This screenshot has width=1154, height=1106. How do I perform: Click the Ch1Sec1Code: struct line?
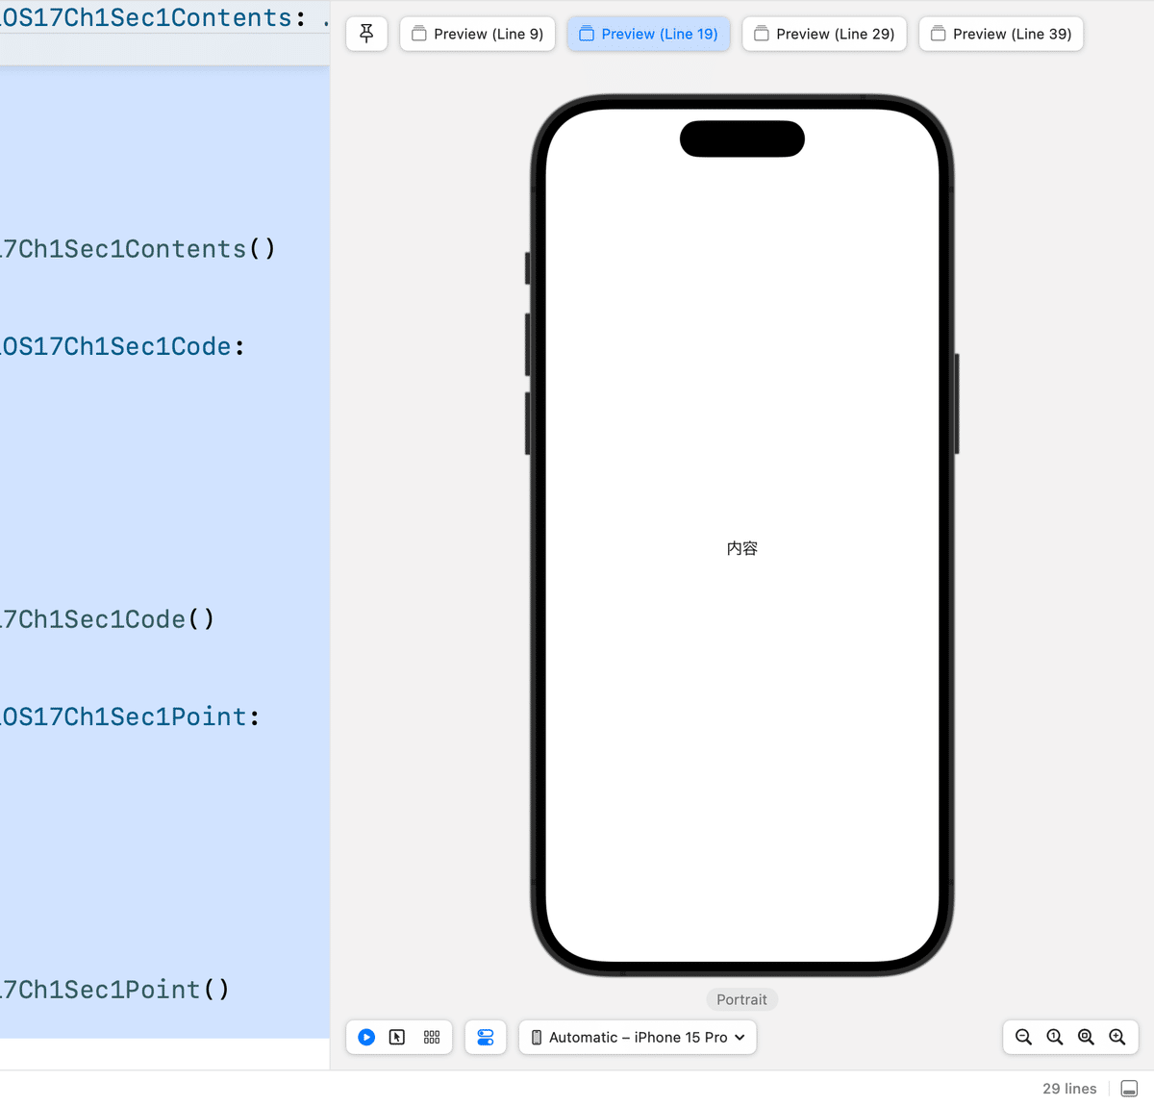click(x=122, y=346)
